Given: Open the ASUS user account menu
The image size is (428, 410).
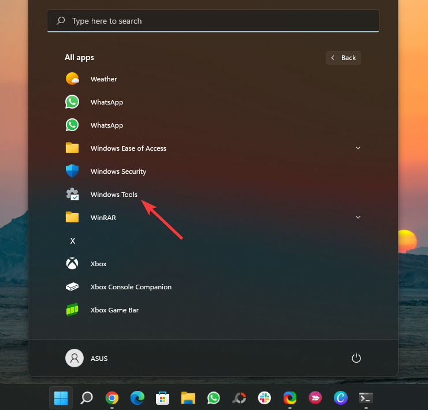Looking at the screenshot, I should click(87, 358).
